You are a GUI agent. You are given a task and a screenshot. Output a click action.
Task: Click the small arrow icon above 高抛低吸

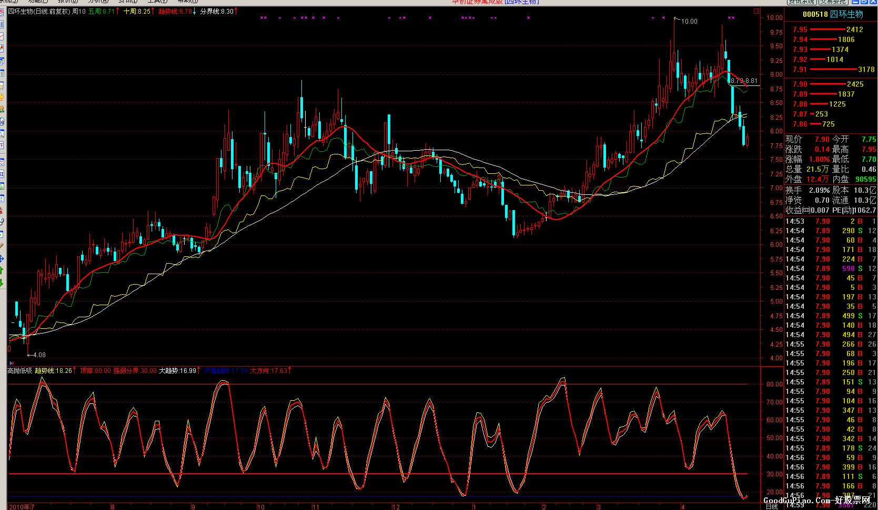[11, 363]
